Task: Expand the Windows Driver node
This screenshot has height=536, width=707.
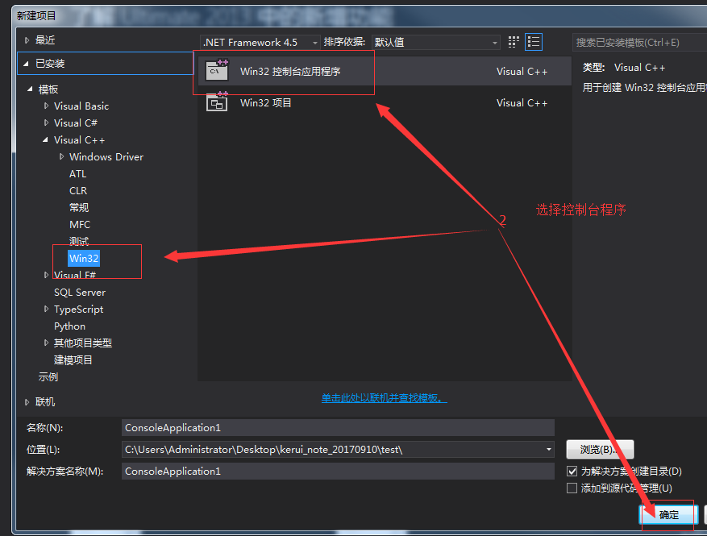Action: click(61, 156)
